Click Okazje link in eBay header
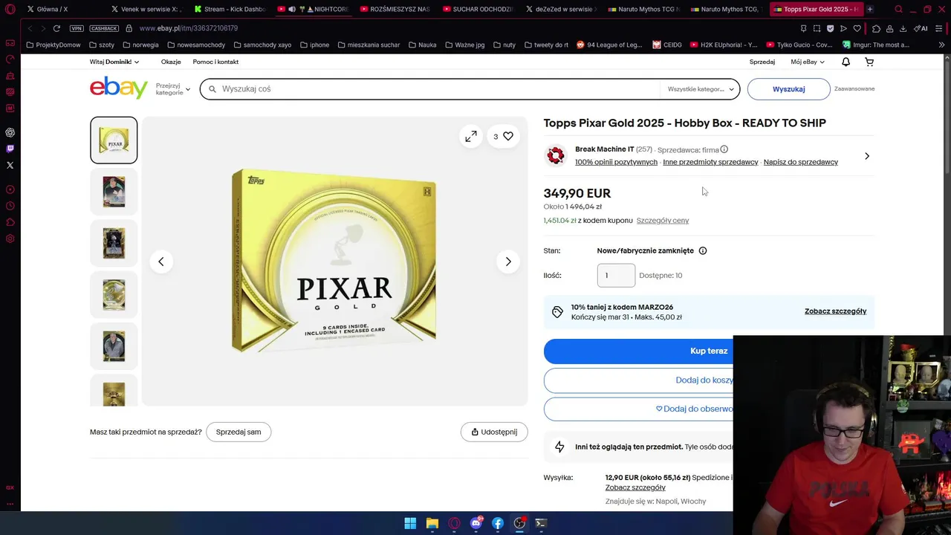Viewport: 951px width, 535px height. (171, 62)
